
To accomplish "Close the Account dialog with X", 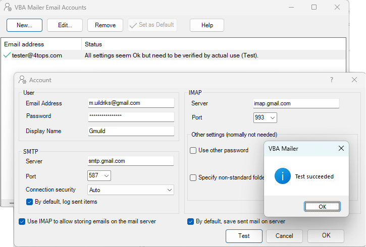I will coord(354,80).
